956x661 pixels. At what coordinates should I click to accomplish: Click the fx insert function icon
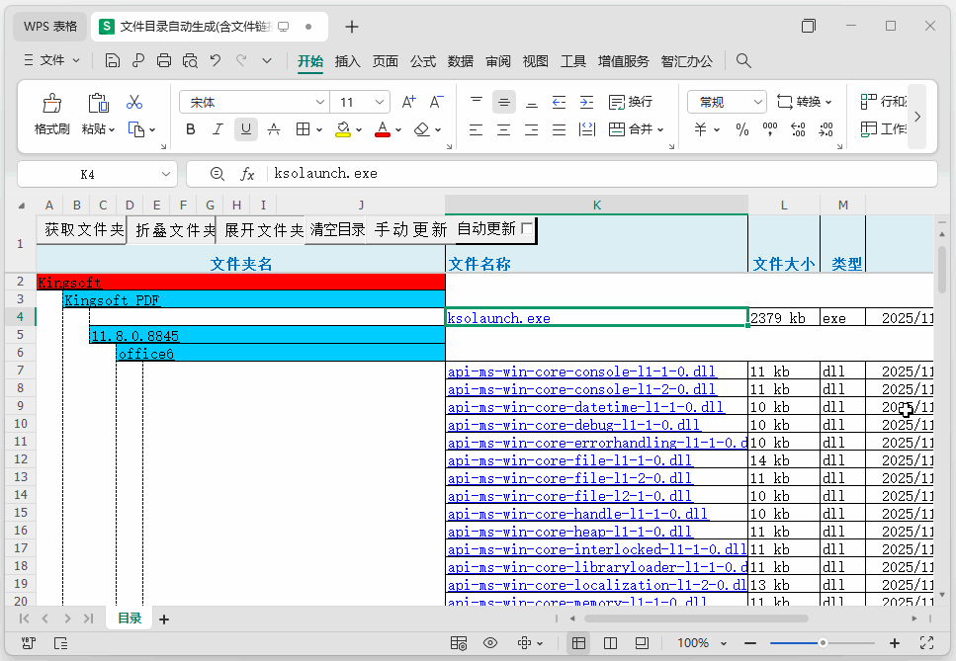pyautogui.click(x=247, y=174)
